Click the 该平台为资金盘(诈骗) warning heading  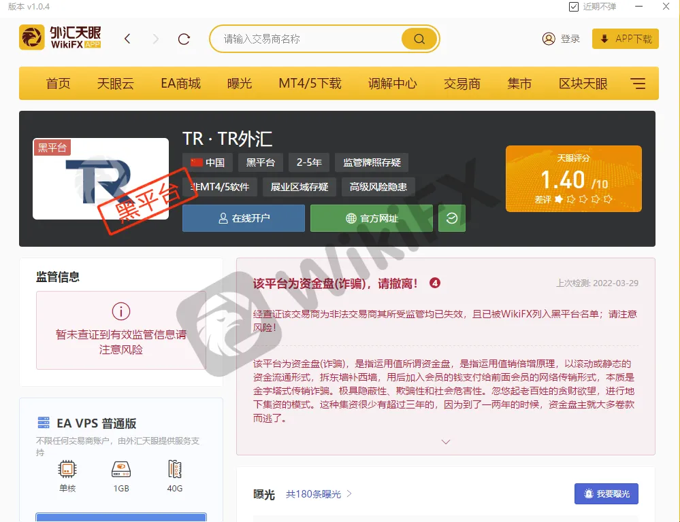click(335, 283)
